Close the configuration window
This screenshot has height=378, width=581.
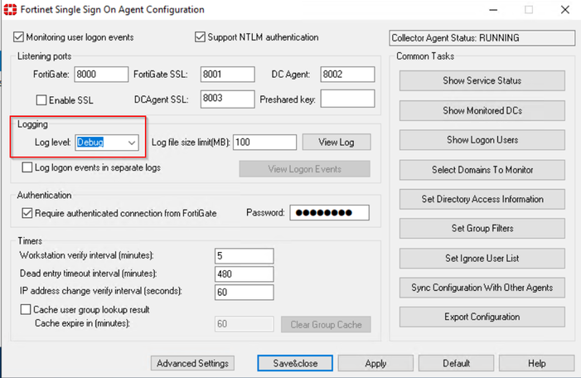click(565, 10)
